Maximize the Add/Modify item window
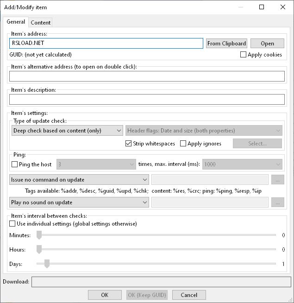294x303 pixels. [262, 7]
